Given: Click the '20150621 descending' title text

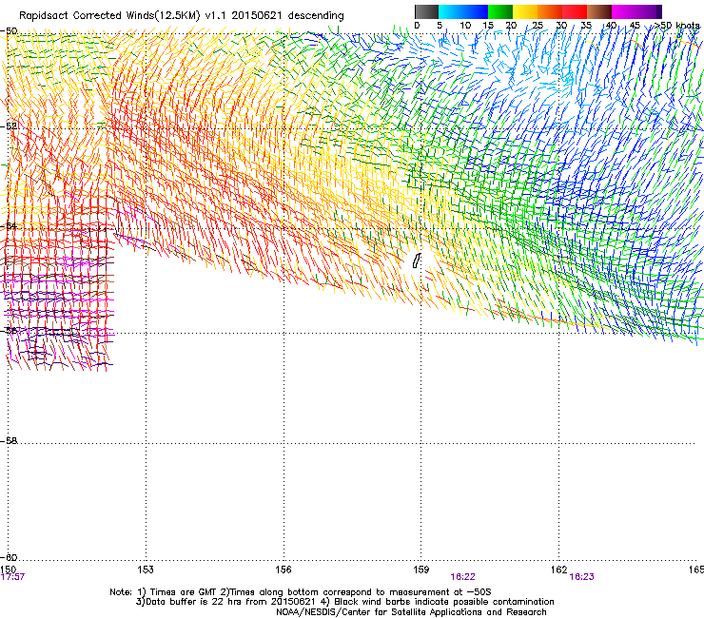Looking at the screenshot, I should coord(288,16).
